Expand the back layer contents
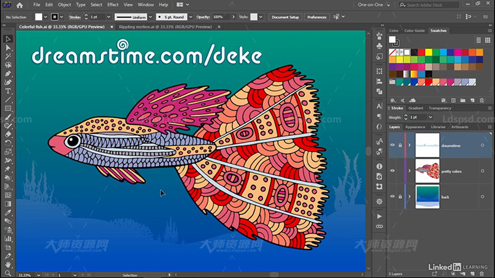This screenshot has height=278, width=495. (410, 196)
